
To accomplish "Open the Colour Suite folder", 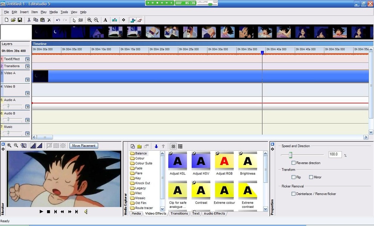I will pos(144,163).
